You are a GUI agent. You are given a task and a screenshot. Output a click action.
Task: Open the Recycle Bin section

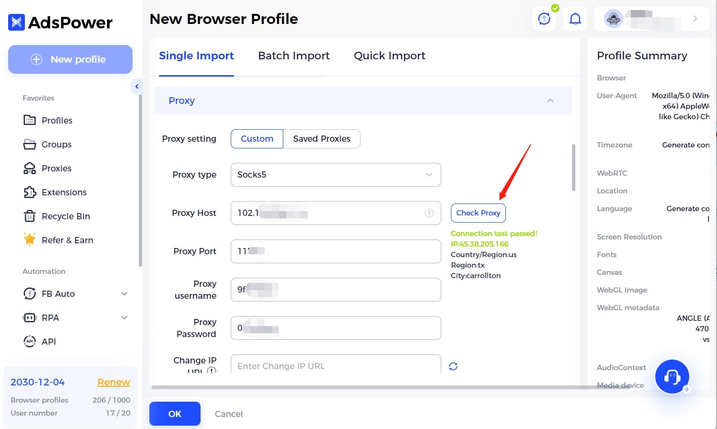point(66,216)
